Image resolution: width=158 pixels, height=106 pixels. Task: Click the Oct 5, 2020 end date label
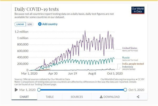(137, 90)
